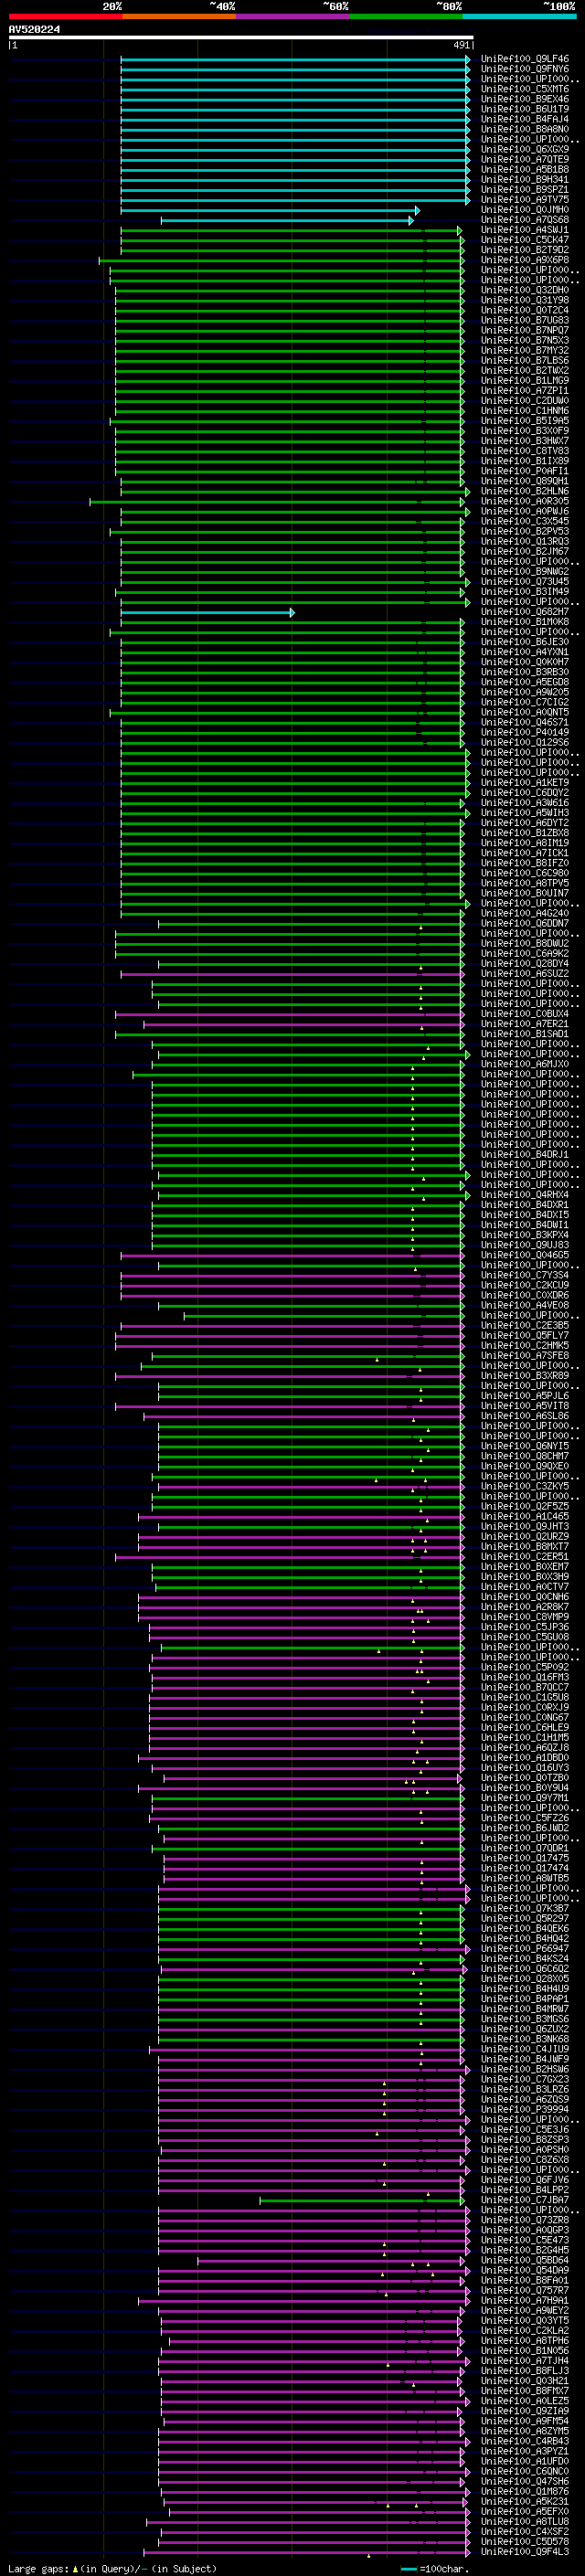This screenshot has height=2576, width=585.
Task: Select the UniRef100_A0R305 label
Action: click(525, 501)
